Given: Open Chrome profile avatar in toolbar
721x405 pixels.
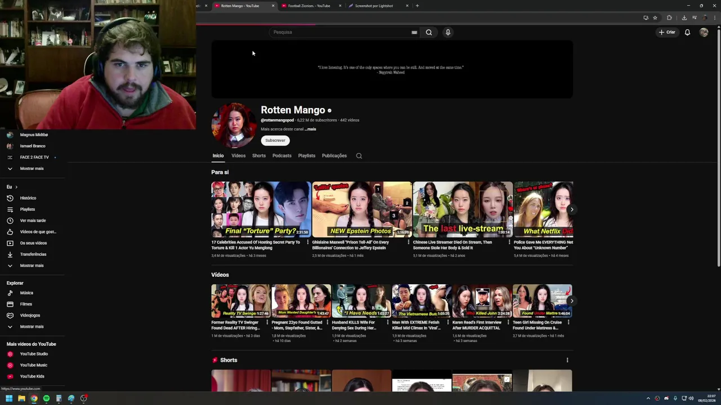Looking at the screenshot, I should (x=705, y=17).
